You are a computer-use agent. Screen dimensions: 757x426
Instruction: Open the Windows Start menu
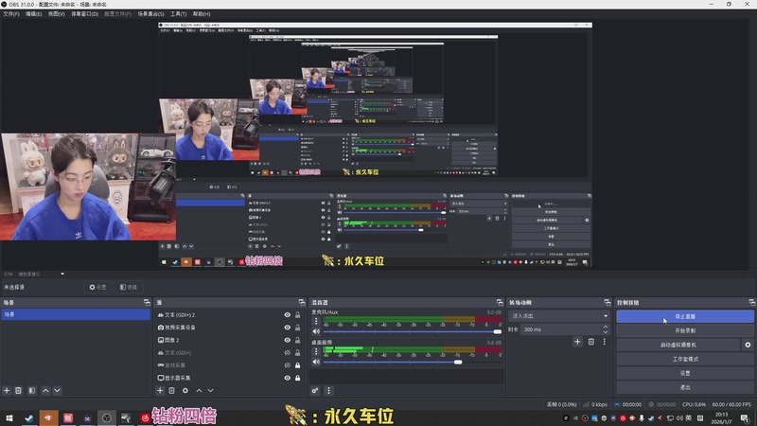9,417
